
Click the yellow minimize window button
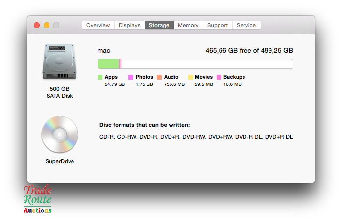[47, 25]
